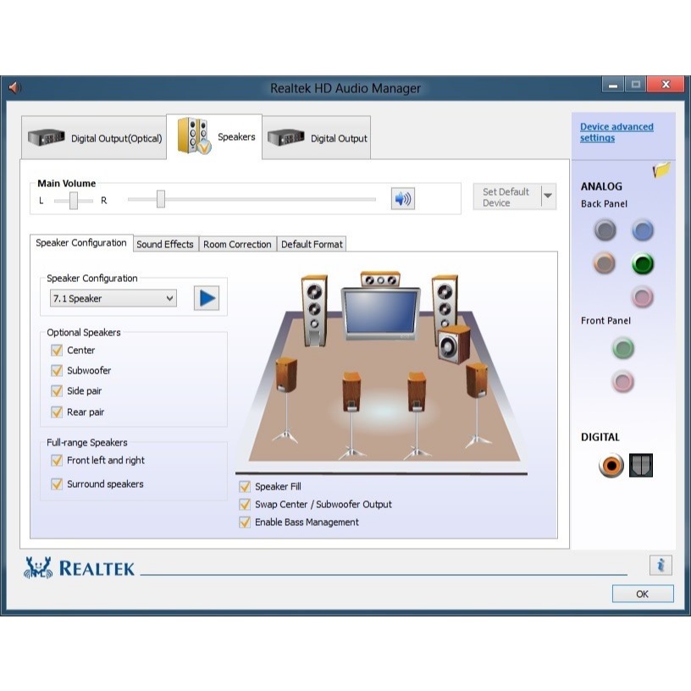Click the pink back panel jack

pos(642,296)
